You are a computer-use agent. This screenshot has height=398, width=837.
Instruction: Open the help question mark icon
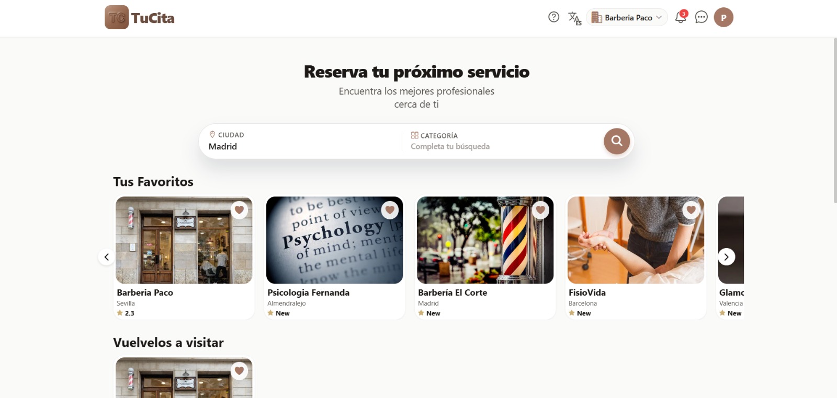coord(553,17)
